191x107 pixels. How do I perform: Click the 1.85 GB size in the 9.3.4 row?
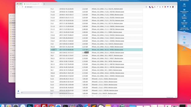(85, 82)
